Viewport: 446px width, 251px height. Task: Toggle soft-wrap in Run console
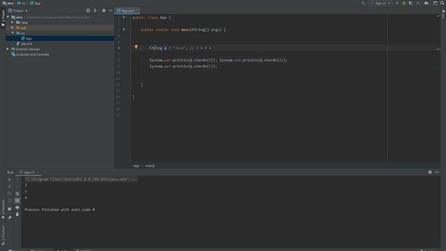(17, 194)
